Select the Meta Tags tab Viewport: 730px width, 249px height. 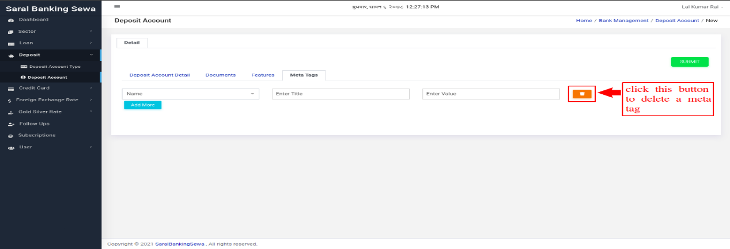(x=304, y=75)
